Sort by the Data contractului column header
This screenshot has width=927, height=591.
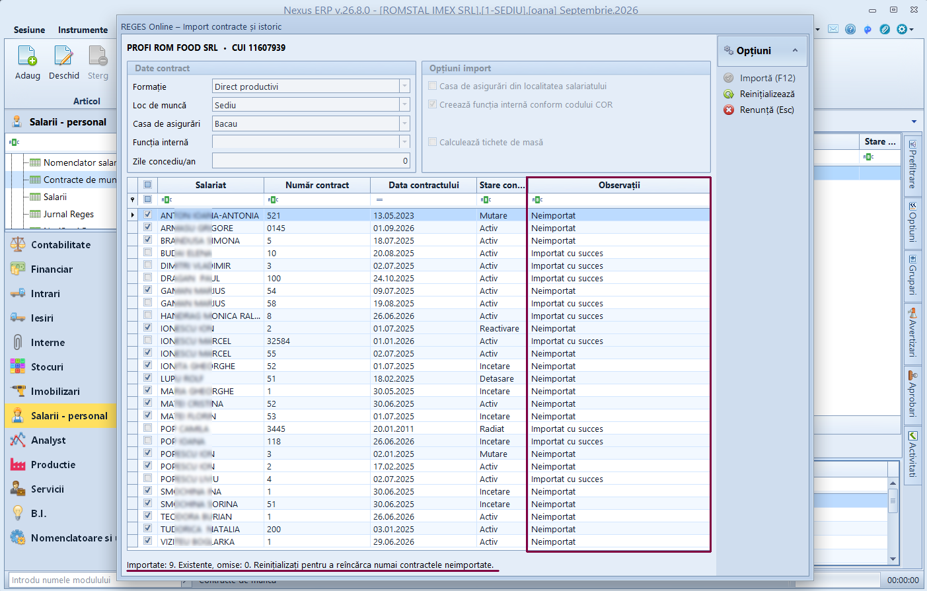(x=424, y=185)
